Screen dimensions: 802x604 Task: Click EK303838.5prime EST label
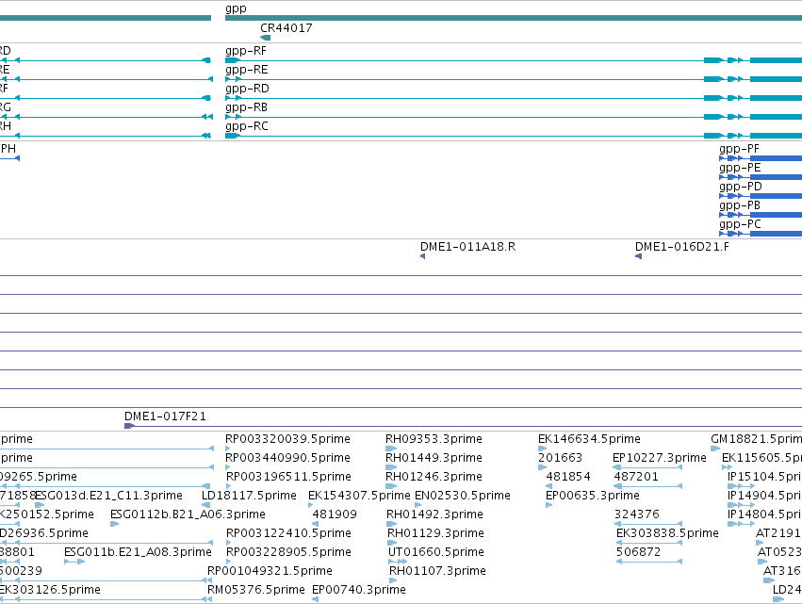667,533
